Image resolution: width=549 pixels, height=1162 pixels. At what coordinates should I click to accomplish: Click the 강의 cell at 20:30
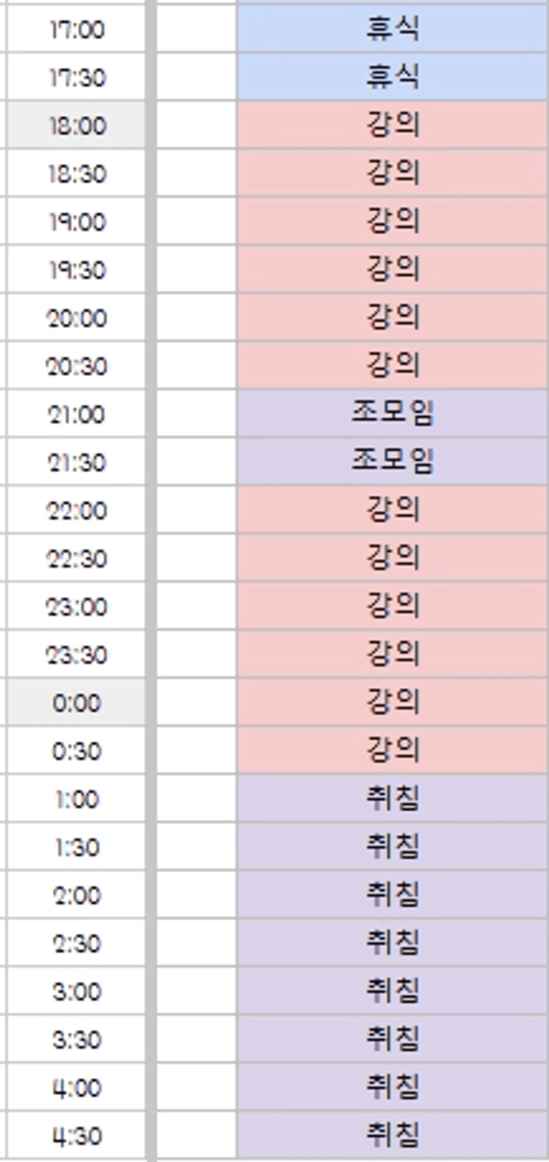(392, 366)
